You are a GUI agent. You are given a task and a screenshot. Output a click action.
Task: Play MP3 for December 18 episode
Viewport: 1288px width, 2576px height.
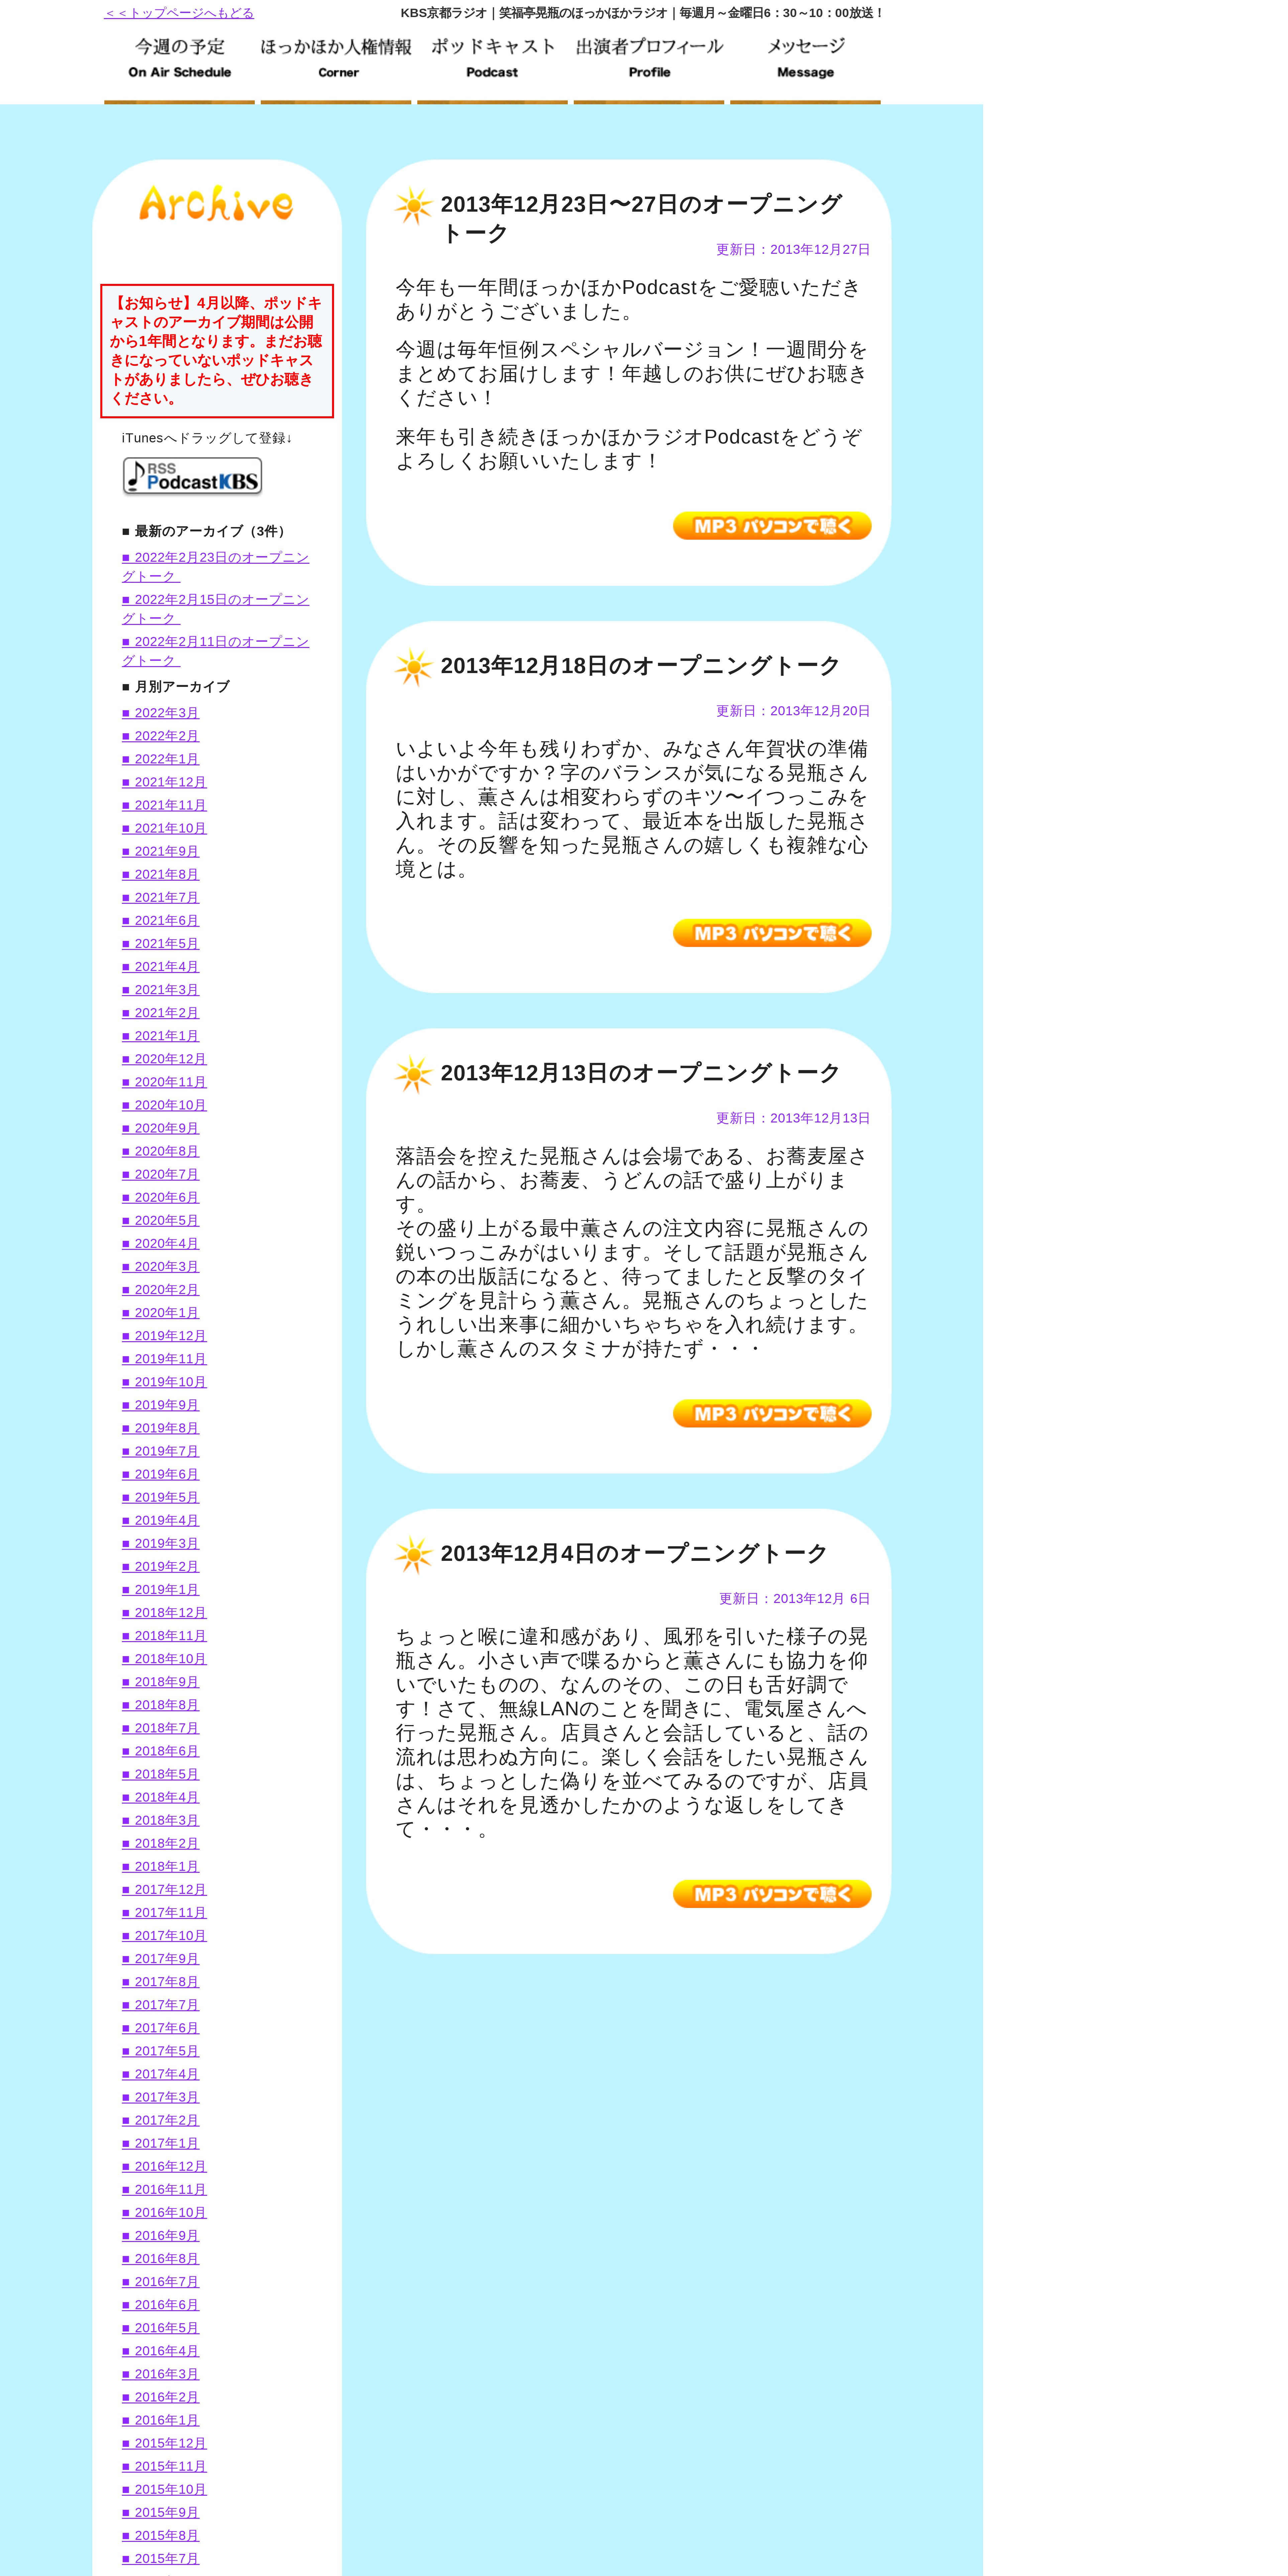pyautogui.click(x=772, y=933)
